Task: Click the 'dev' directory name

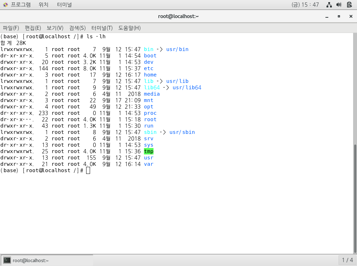Action: (x=149, y=62)
